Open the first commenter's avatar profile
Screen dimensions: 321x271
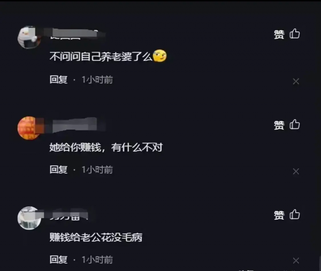point(29,37)
